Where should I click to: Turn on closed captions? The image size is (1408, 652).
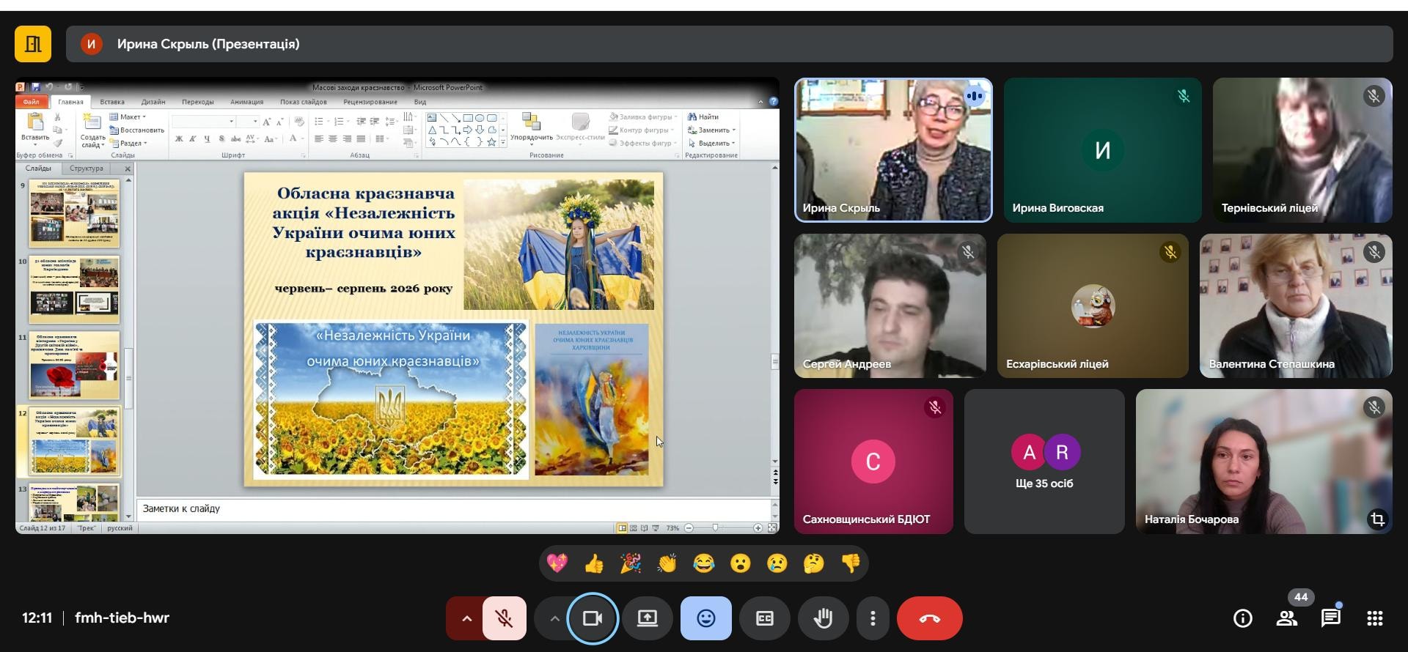(764, 618)
